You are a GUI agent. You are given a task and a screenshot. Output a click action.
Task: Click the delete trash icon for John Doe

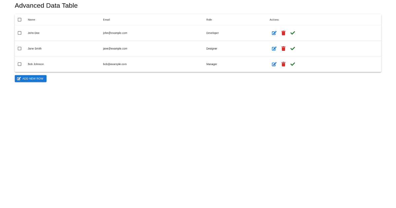point(283,33)
